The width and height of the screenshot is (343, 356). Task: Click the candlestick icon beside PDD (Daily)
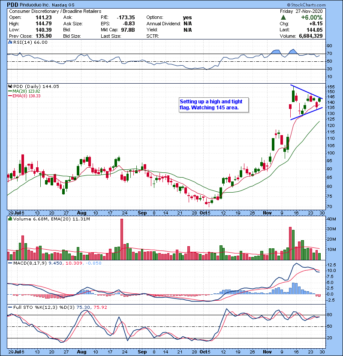click(x=10, y=86)
